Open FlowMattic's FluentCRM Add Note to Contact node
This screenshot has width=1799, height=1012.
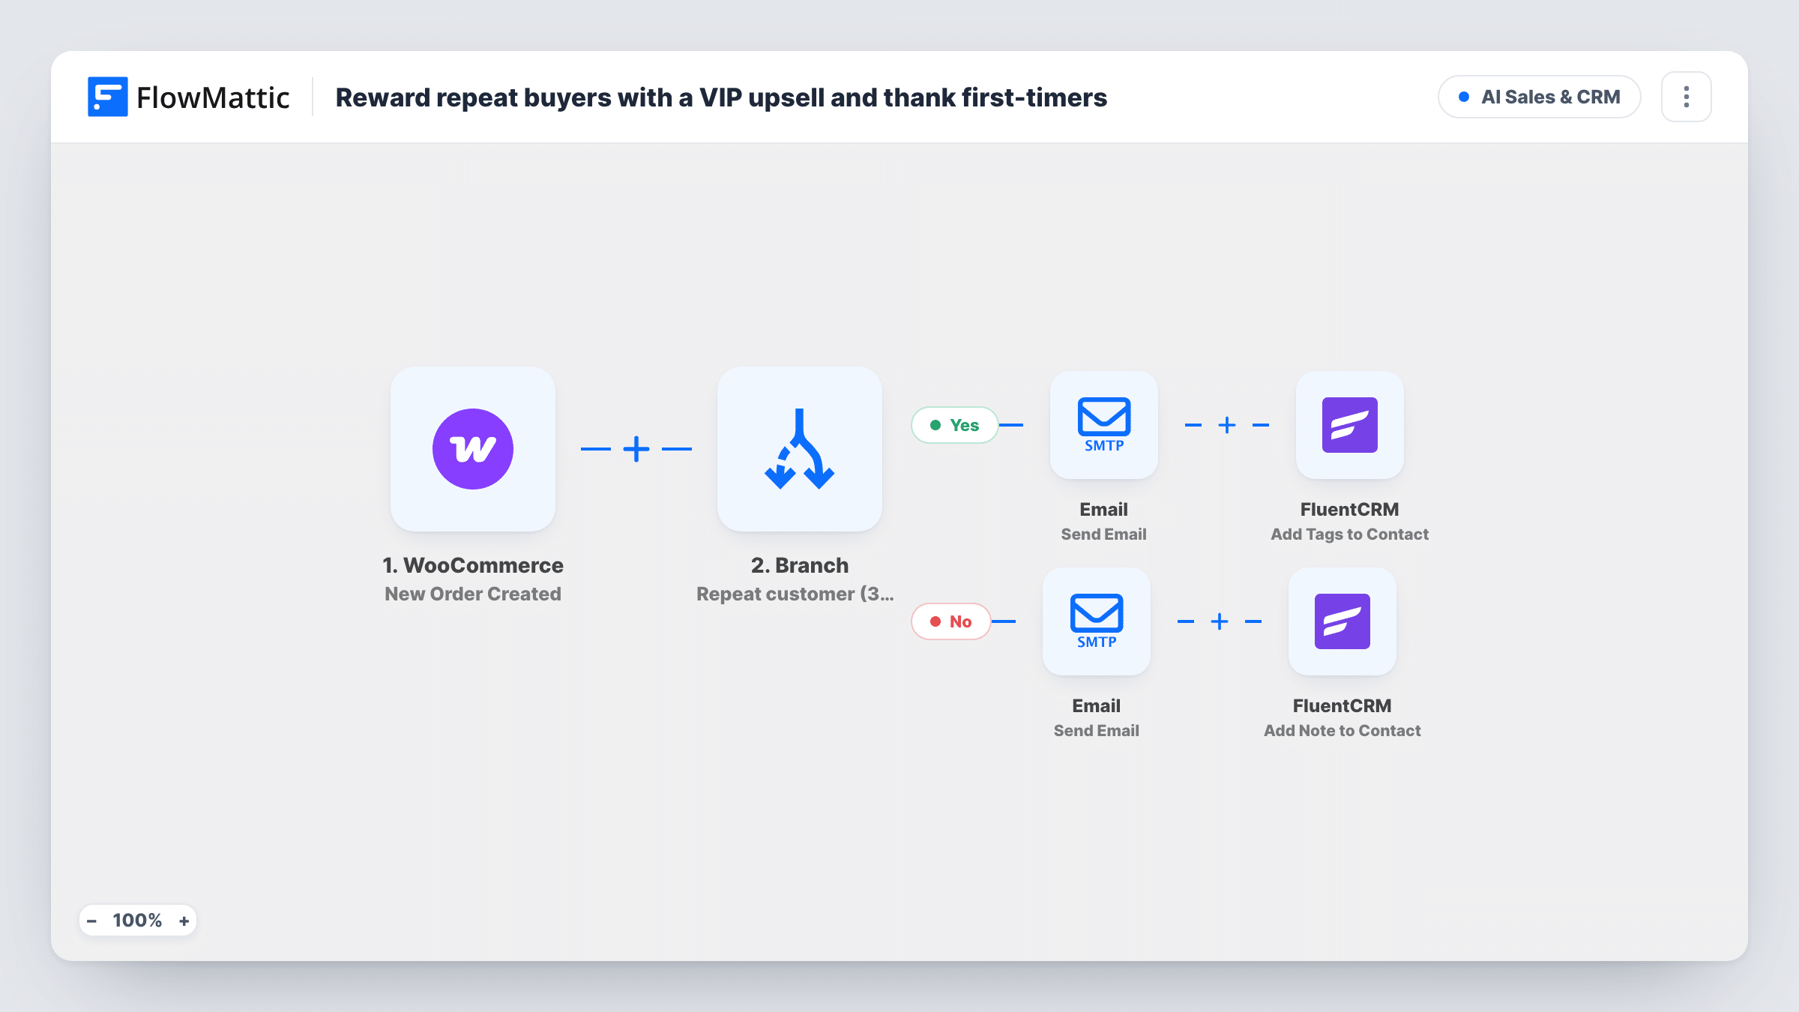[1343, 621]
